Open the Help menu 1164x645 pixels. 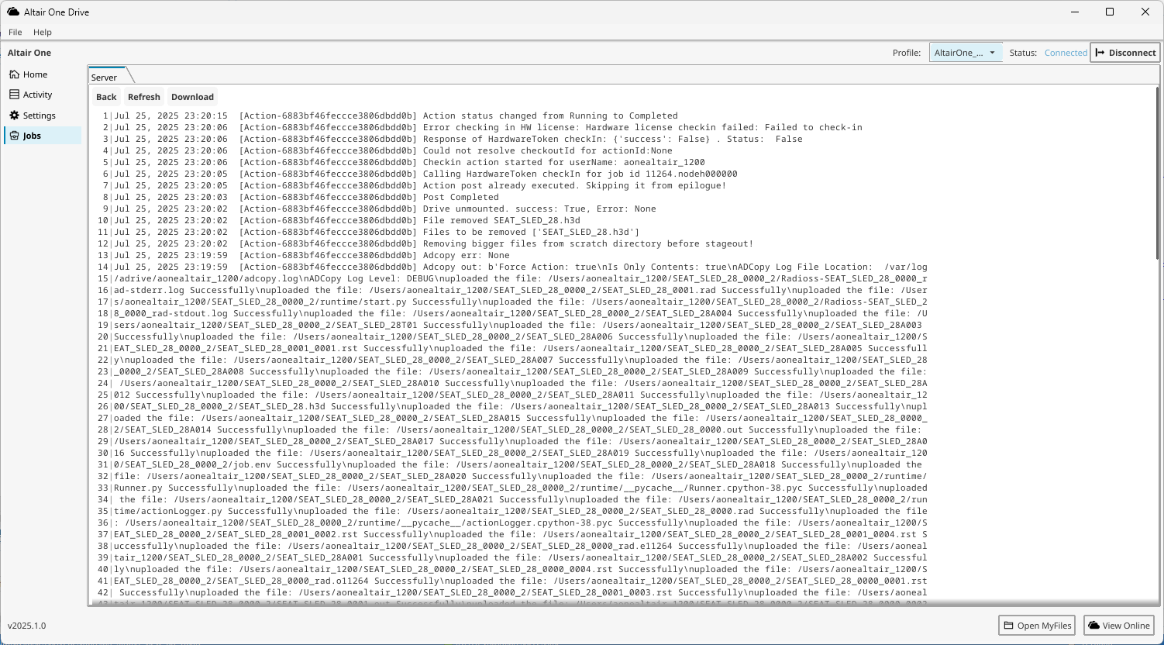click(x=43, y=33)
